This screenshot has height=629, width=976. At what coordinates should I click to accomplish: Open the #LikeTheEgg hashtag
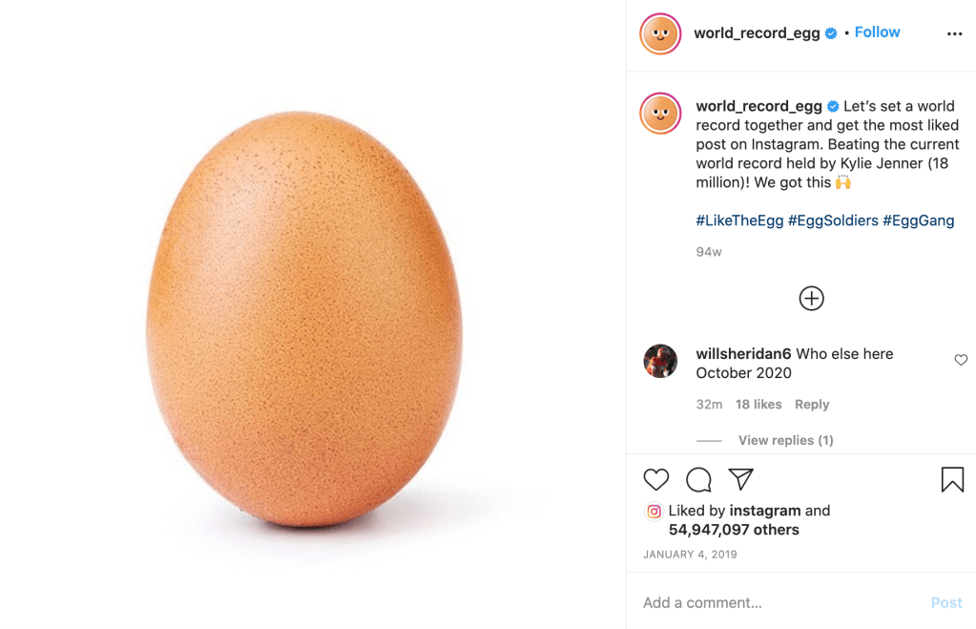pos(739,220)
